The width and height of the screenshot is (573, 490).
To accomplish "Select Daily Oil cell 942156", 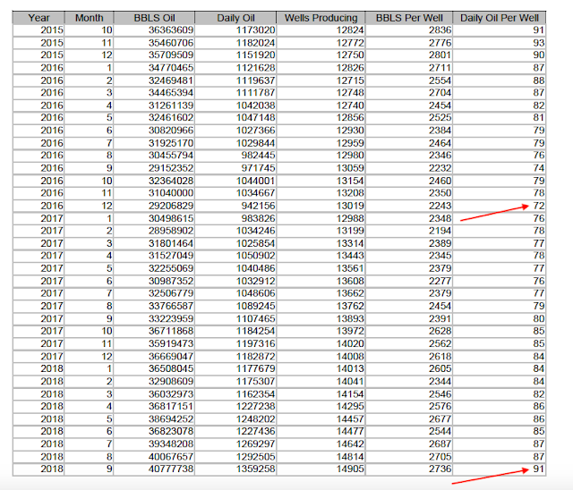I will click(x=258, y=206).
